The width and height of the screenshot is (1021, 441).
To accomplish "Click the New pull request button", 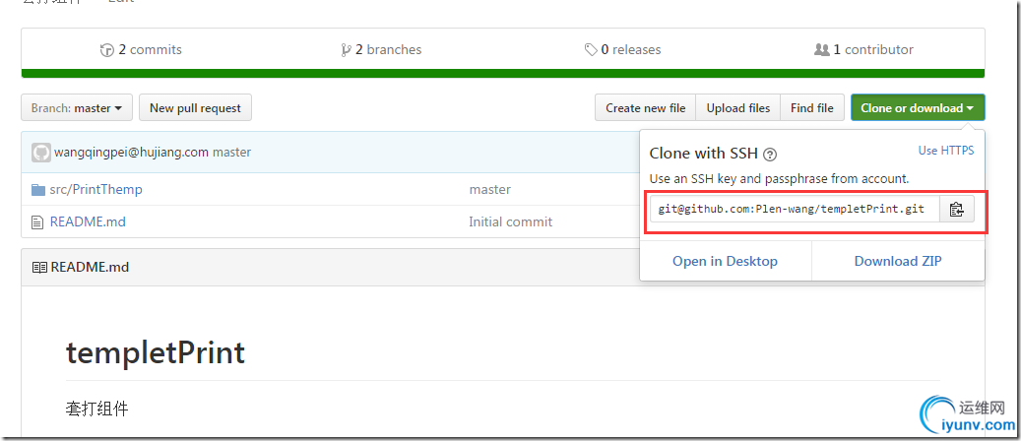I will 195,108.
